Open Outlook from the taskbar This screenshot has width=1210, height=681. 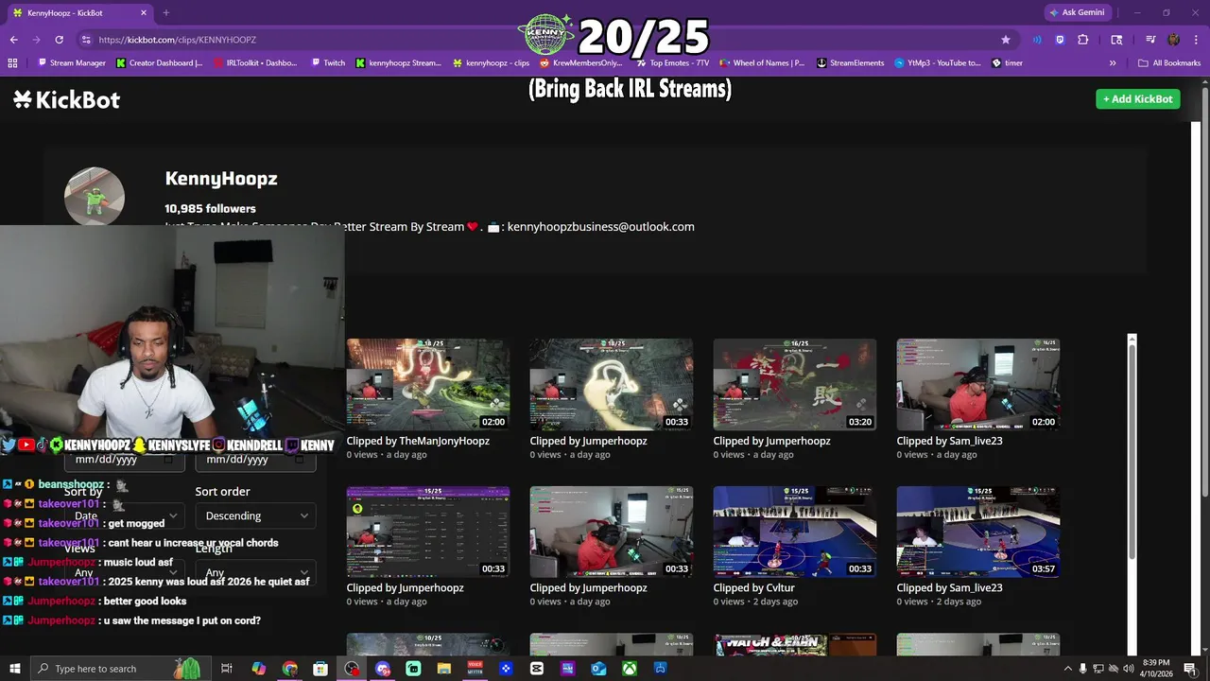point(598,669)
